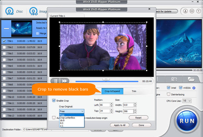Close the crop dialog window
This screenshot has width=203, height=137.
click(x=149, y=9)
